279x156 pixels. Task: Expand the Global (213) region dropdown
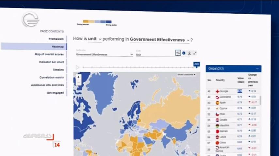pyautogui.click(x=234, y=69)
